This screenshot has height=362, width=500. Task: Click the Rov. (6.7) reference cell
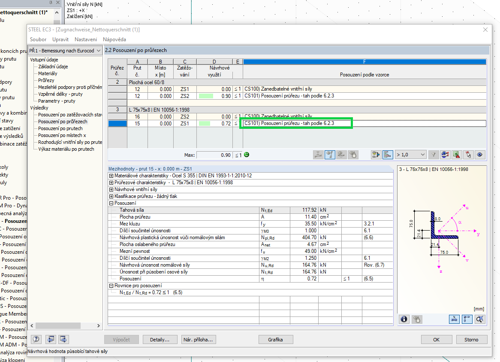click(x=377, y=265)
